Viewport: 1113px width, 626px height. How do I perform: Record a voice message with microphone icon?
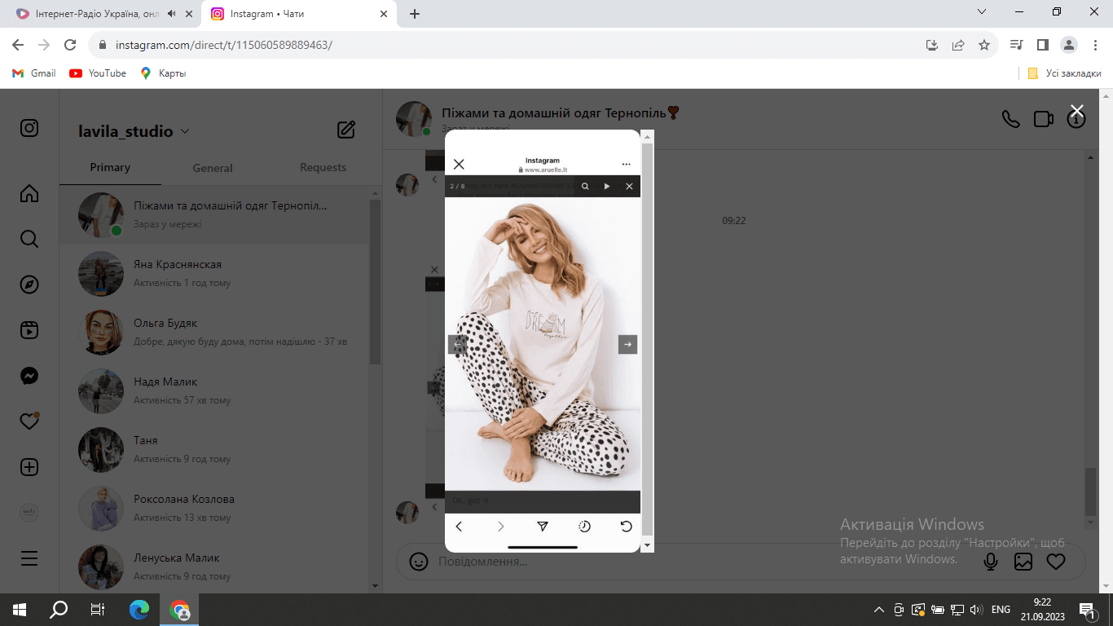991,562
